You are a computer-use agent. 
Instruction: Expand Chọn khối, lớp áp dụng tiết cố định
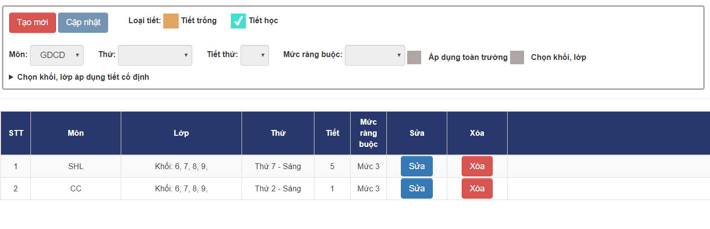tap(79, 77)
